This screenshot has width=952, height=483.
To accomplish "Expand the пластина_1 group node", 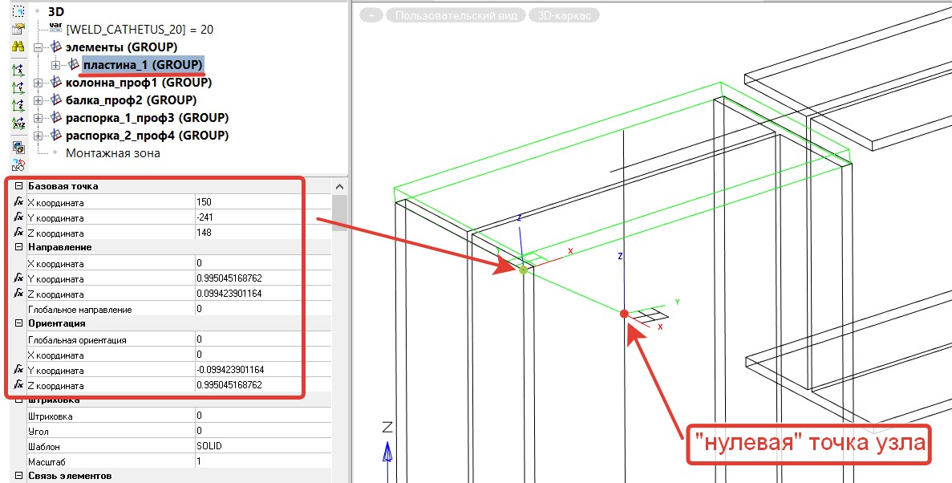I will (x=56, y=64).
